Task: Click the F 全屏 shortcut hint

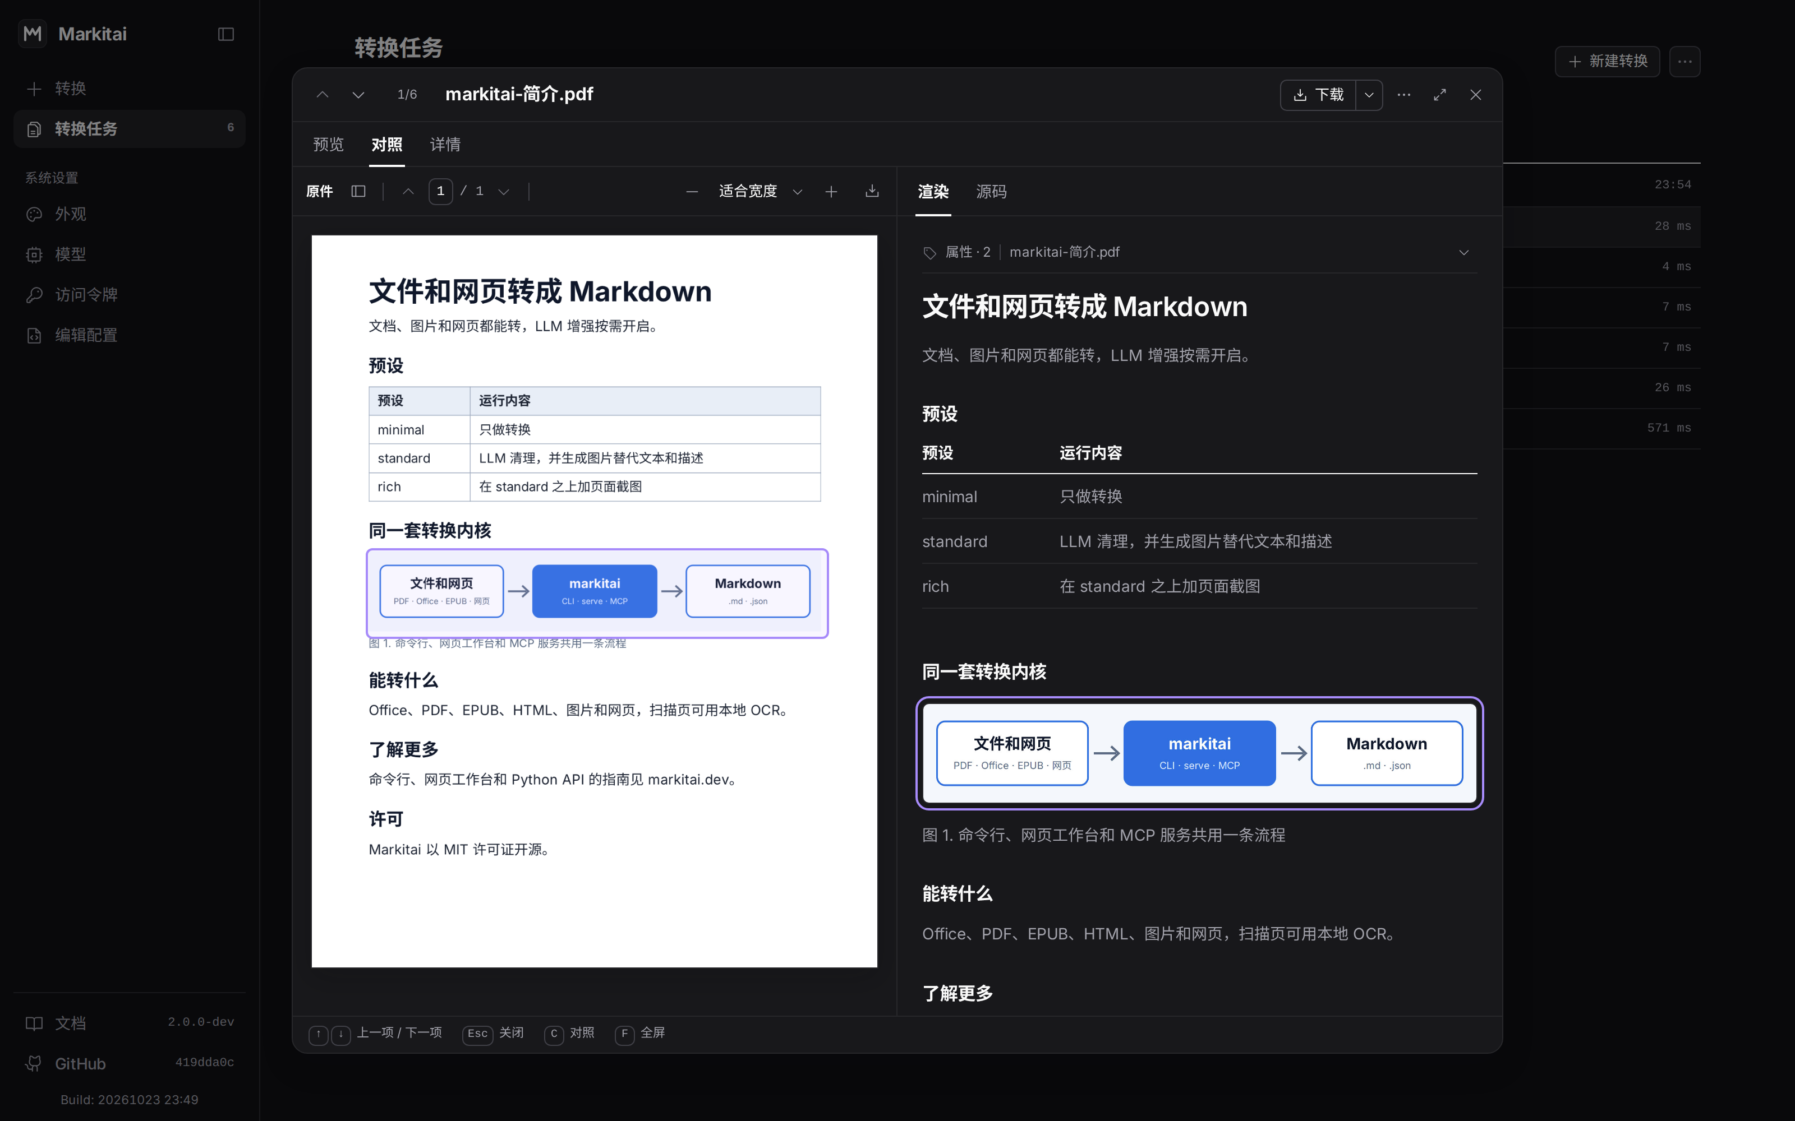Action: [x=639, y=1034]
